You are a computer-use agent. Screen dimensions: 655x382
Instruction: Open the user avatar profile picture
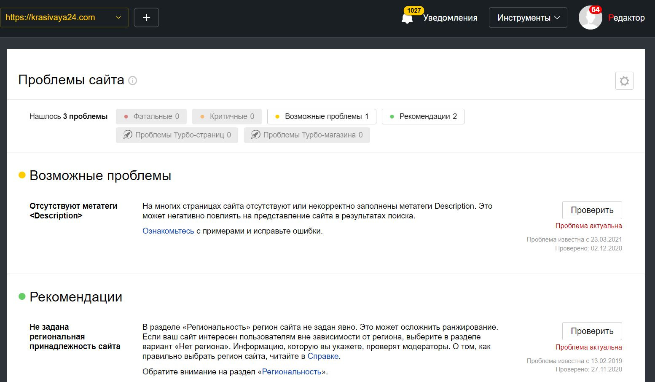coord(590,18)
